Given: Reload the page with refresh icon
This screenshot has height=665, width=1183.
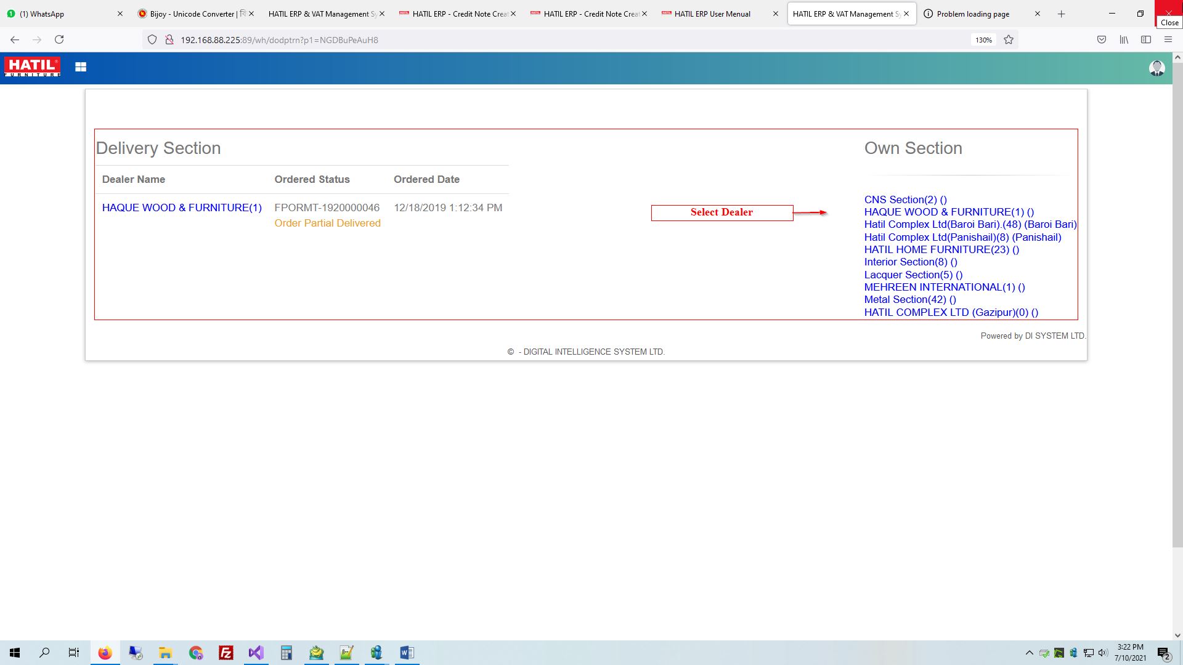Looking at the screenshot, I should [x=59, y=39].
